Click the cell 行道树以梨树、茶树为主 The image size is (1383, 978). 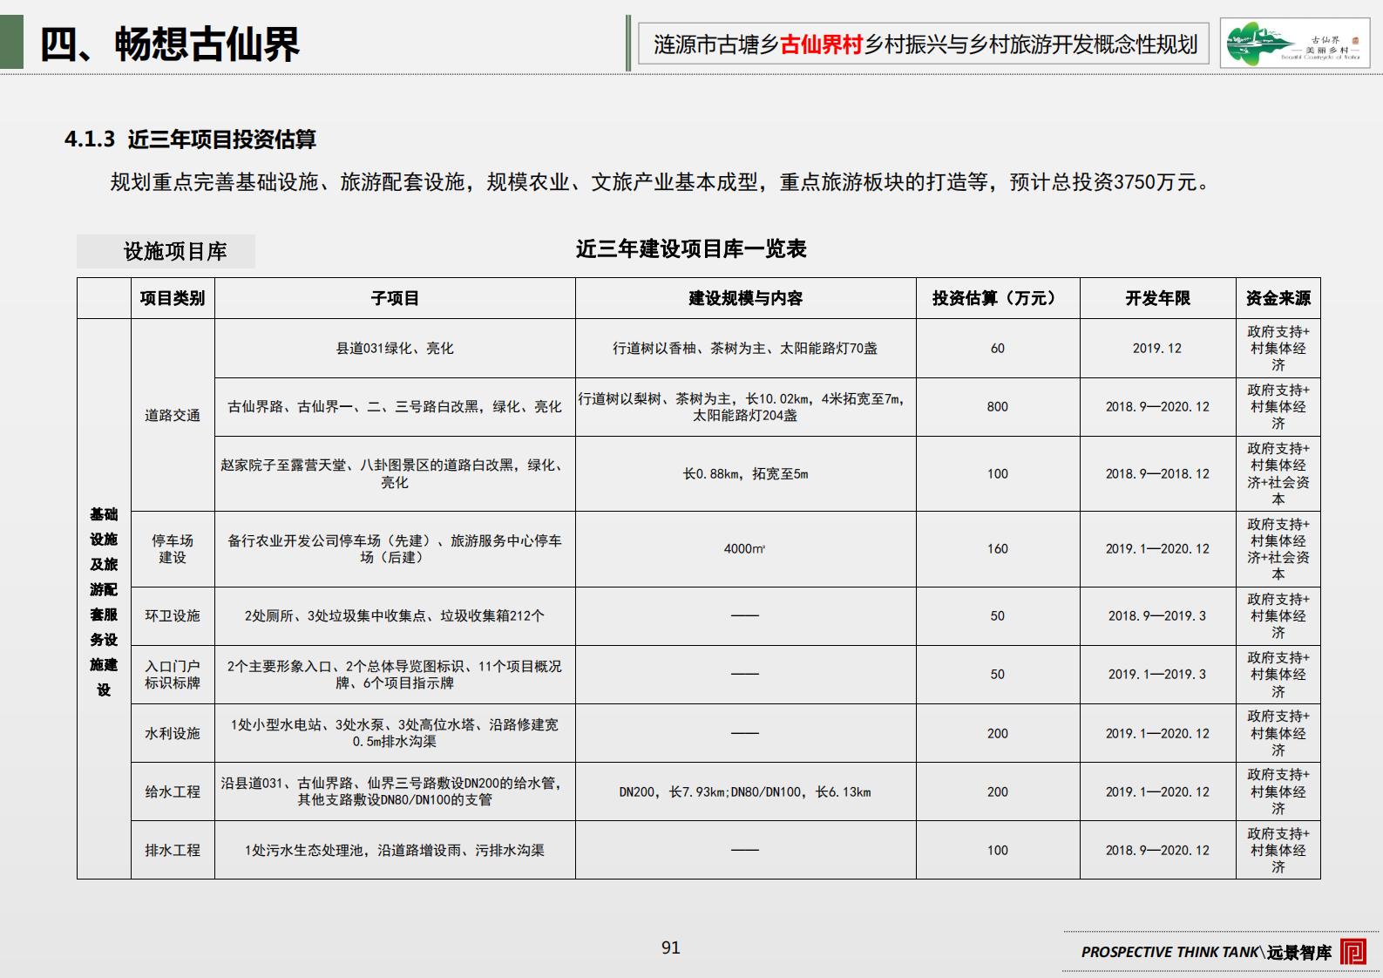pyautogui.click(x=746, y=406)
